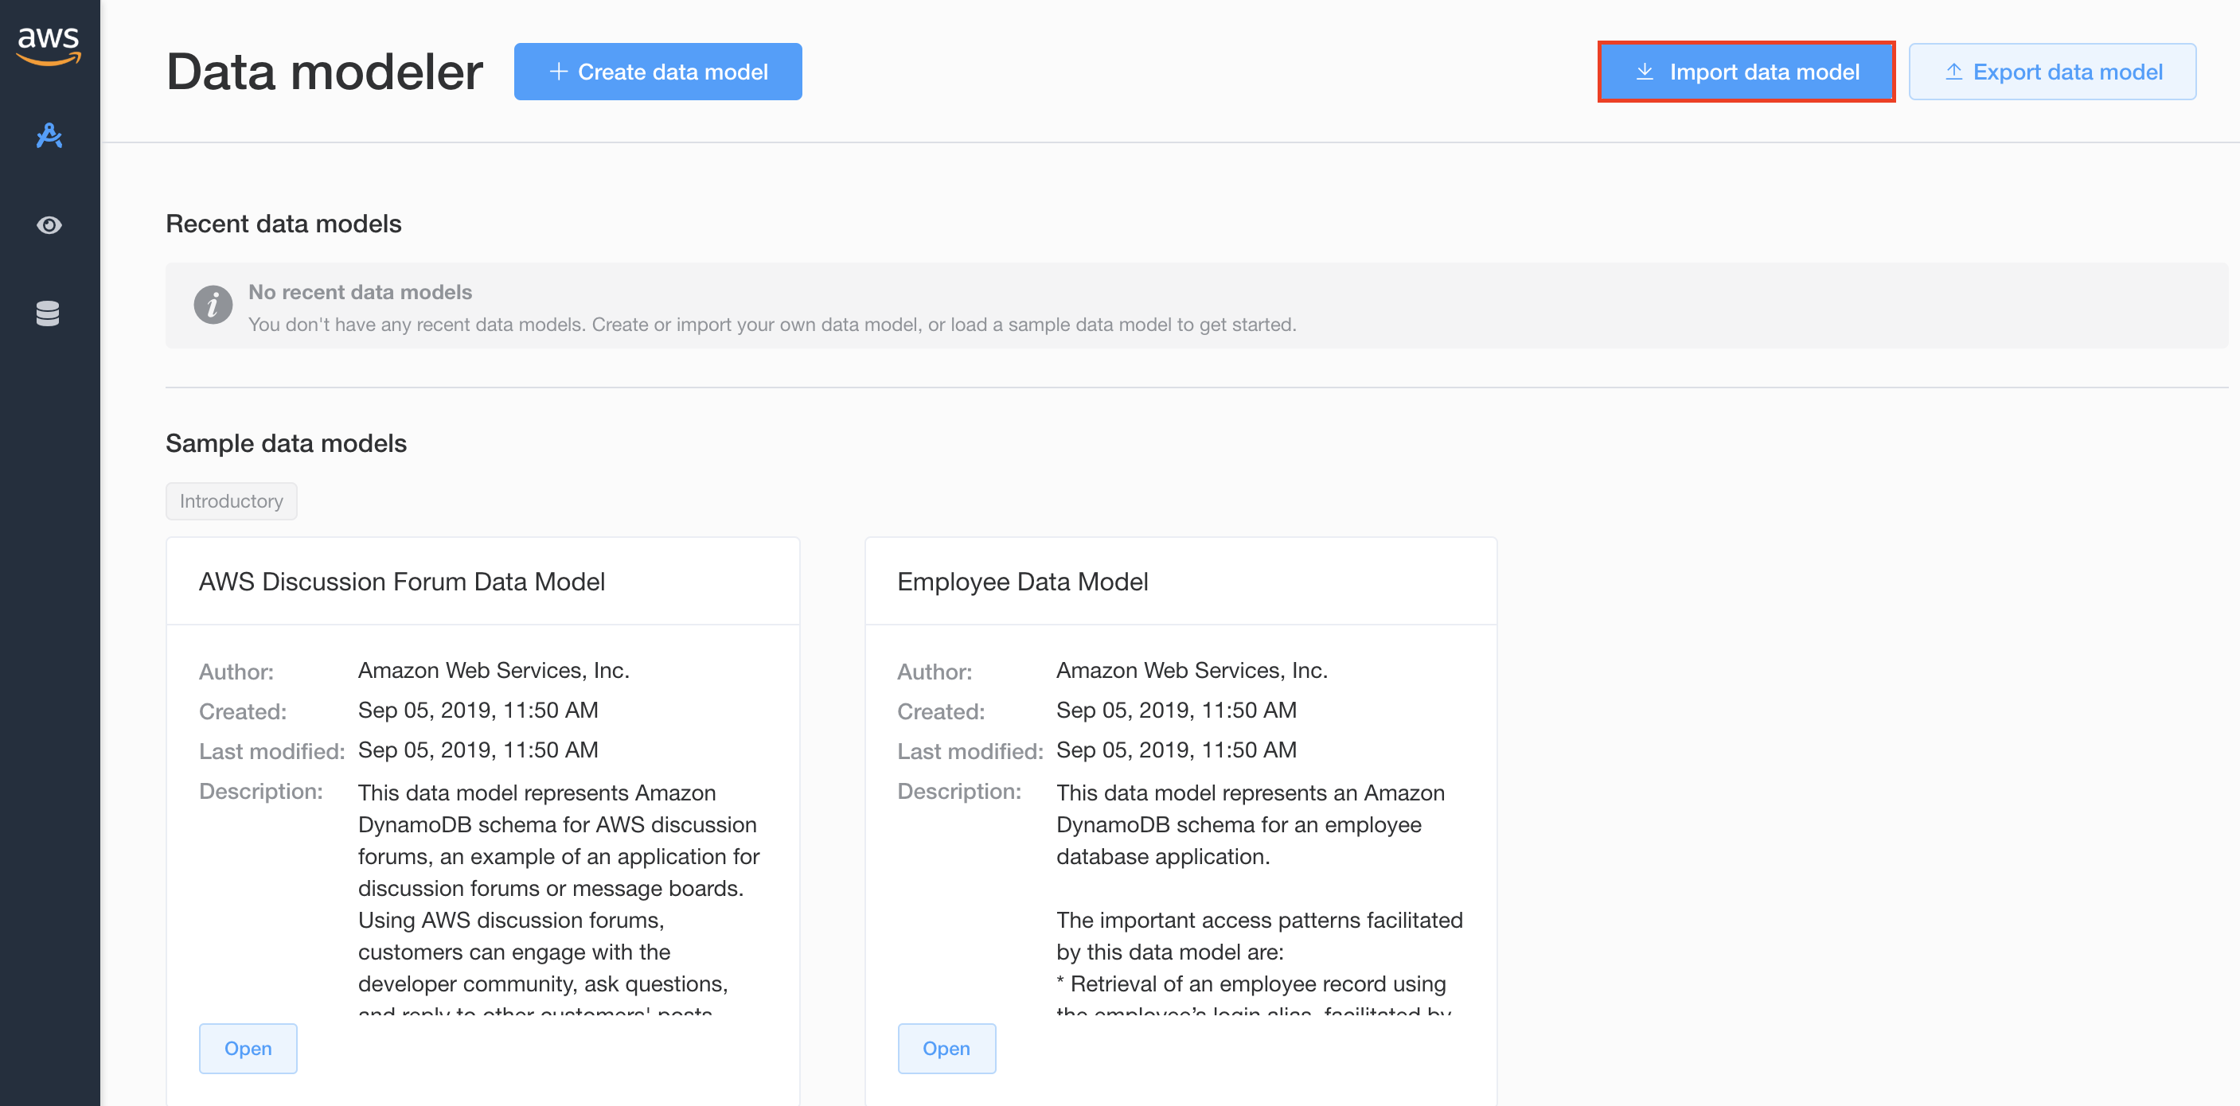Screen dimensions: 2240x1106
Task: Click the AWS Discussion Forum Data Model title
Action: click(402, 582)
